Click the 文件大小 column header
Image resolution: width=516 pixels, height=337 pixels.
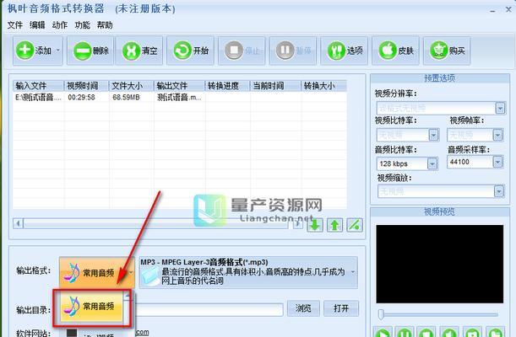(x=132, y=86)
